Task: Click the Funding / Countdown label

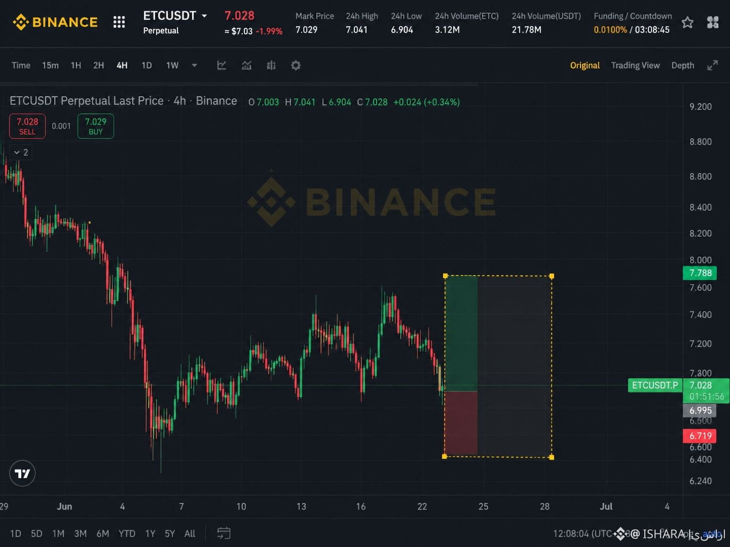Action: click(633, 16)
